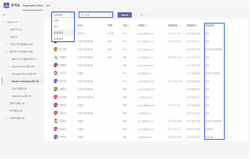Sort by 이메일 using its arrow

[147, 25]
